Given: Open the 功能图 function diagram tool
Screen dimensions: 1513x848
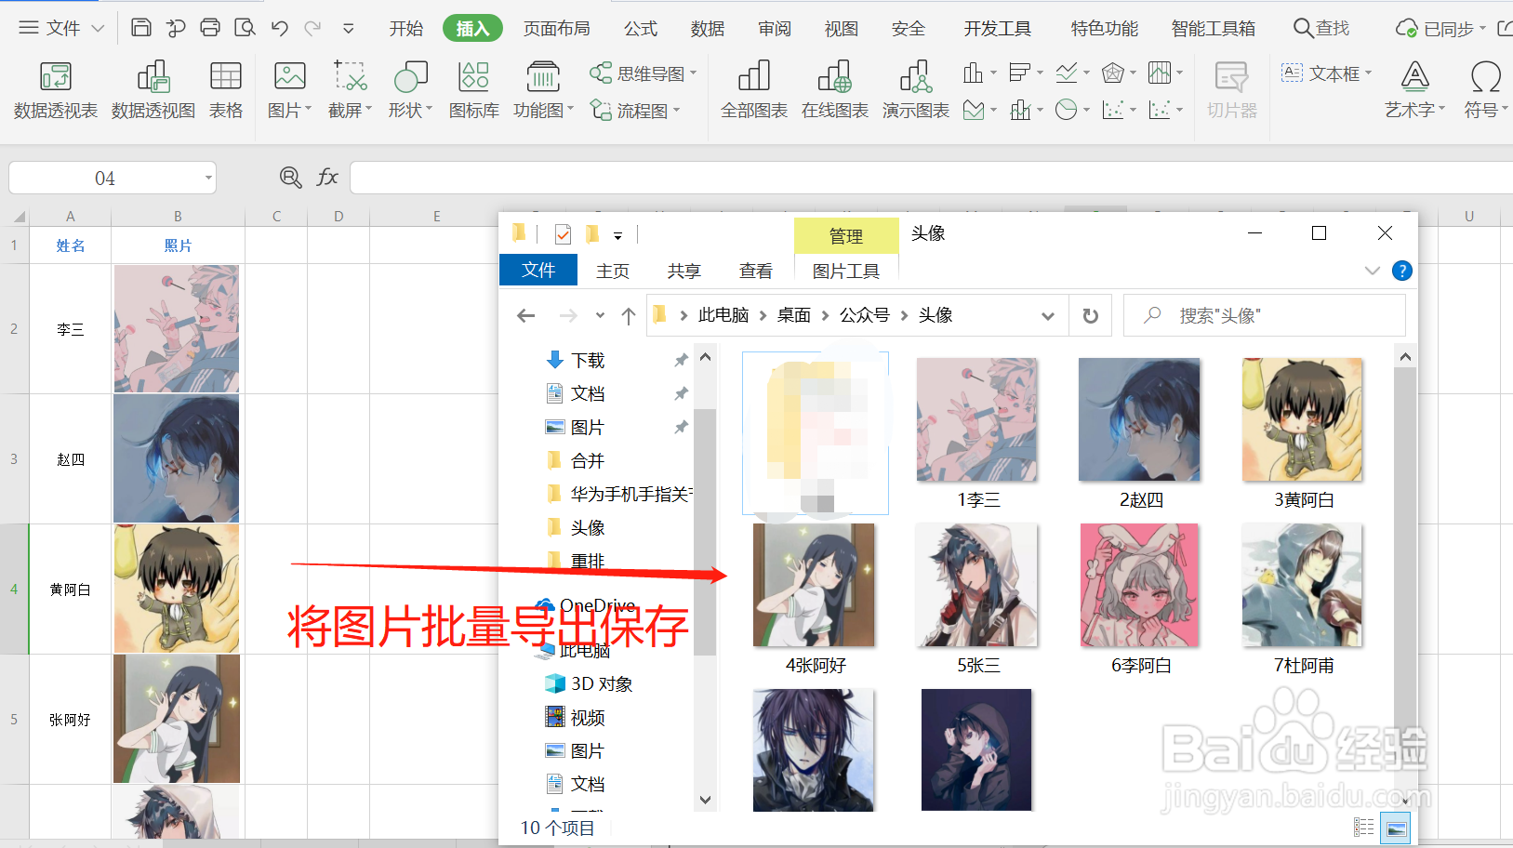Looking at the screenshot, I should pyautogui.click(x=543, y=90).
